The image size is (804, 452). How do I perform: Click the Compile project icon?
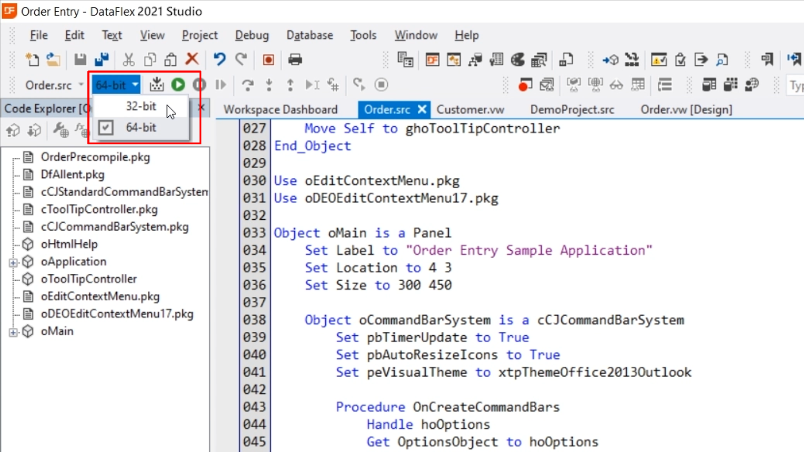(157, 85)
